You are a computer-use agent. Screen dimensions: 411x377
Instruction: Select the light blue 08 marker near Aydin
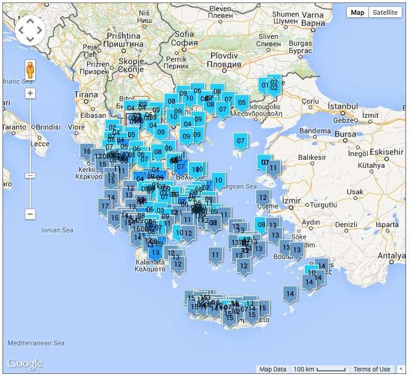click(x=260, y=225)
